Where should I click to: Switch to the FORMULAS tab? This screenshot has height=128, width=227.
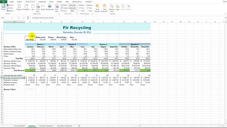click(x=42, y=2)
